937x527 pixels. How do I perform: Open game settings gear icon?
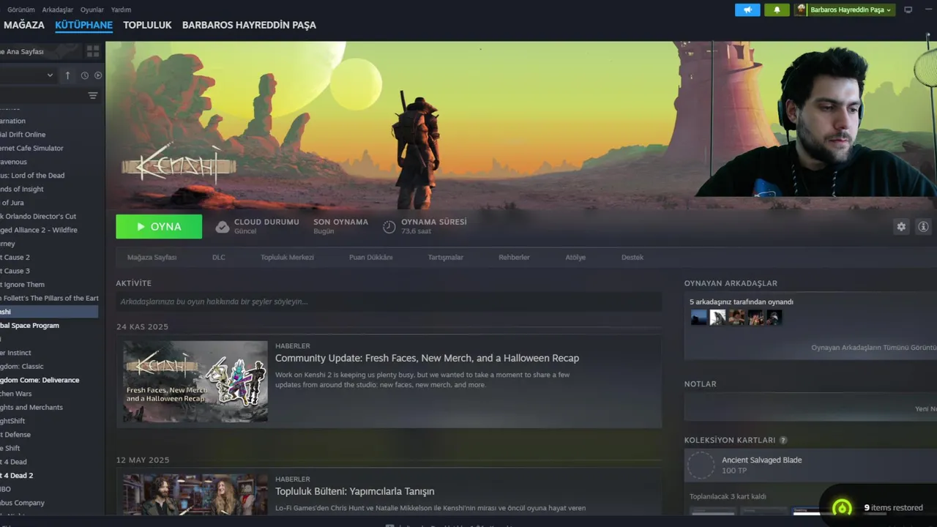[901, 227]
